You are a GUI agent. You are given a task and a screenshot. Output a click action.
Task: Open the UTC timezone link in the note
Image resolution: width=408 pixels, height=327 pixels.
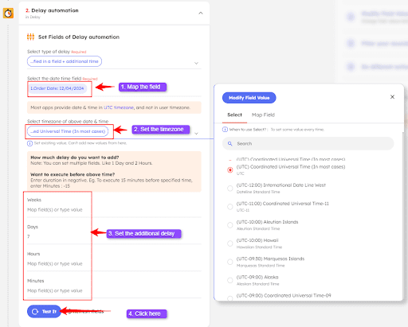(x=119, y=107)
